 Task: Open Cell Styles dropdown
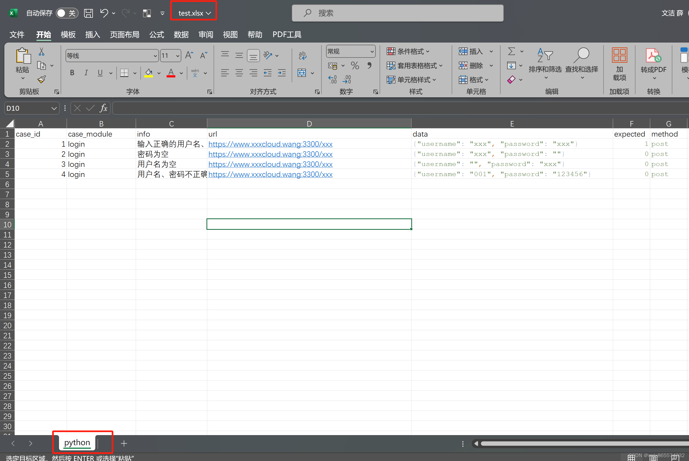(411, 80)
